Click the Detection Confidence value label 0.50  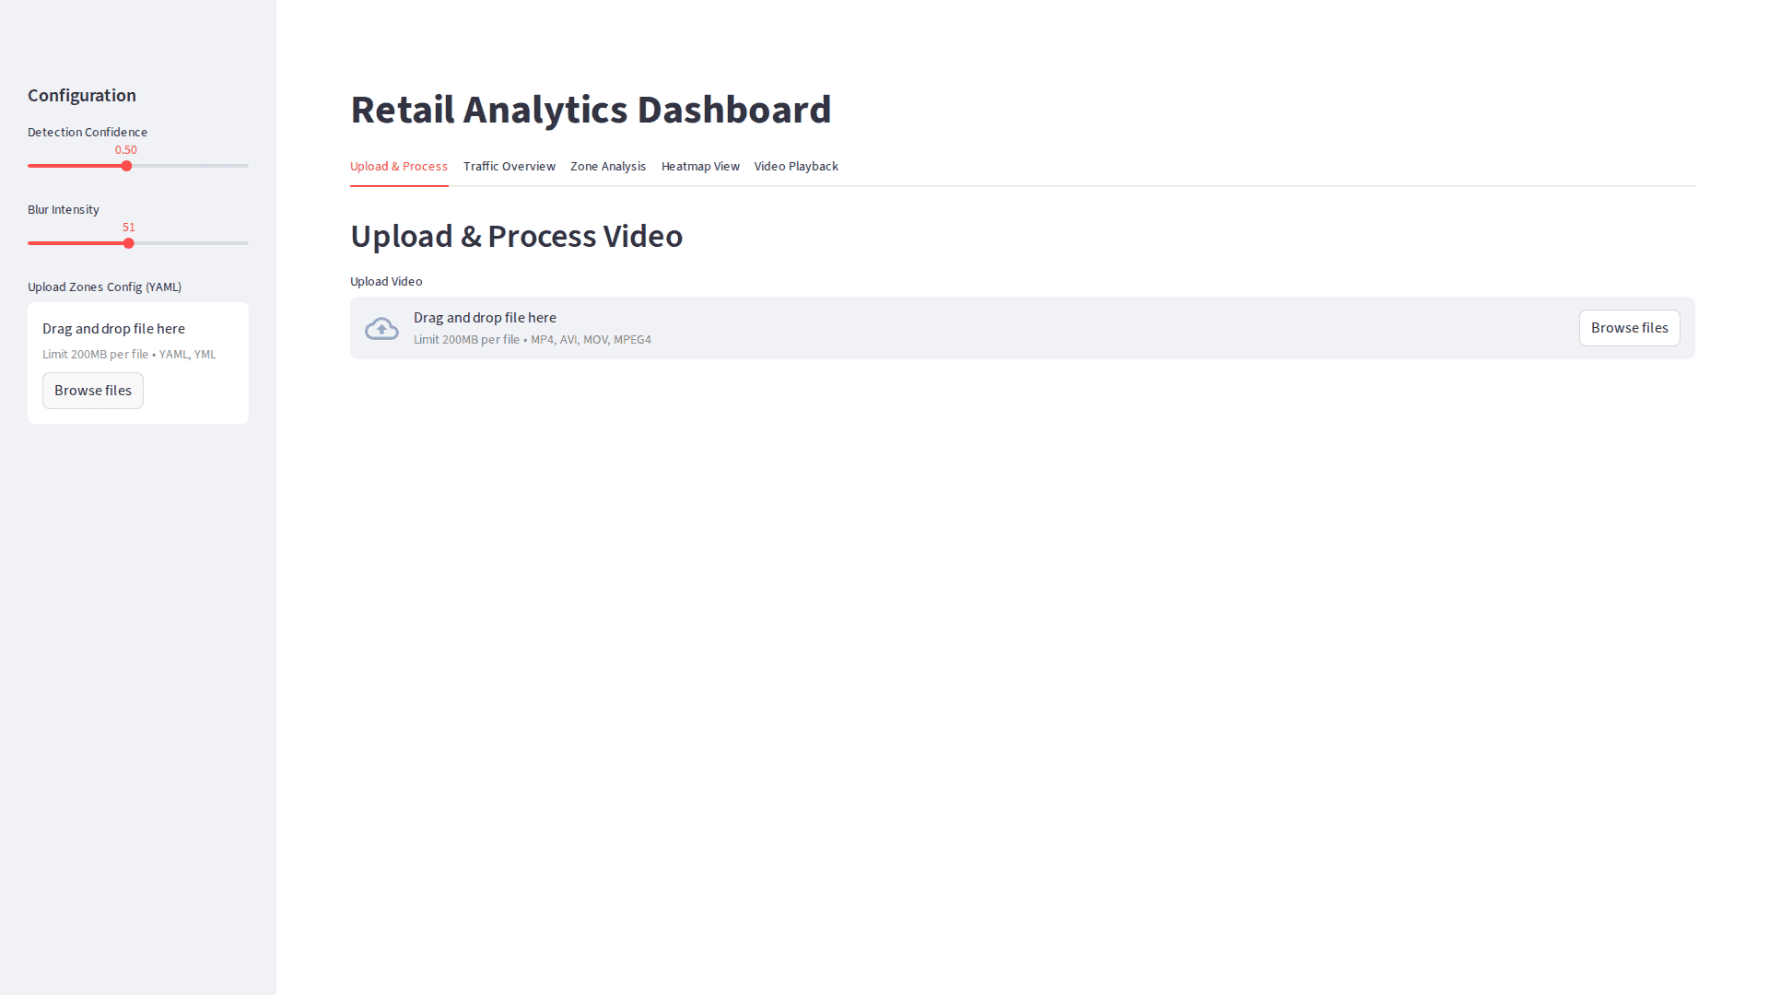[126, 149]
